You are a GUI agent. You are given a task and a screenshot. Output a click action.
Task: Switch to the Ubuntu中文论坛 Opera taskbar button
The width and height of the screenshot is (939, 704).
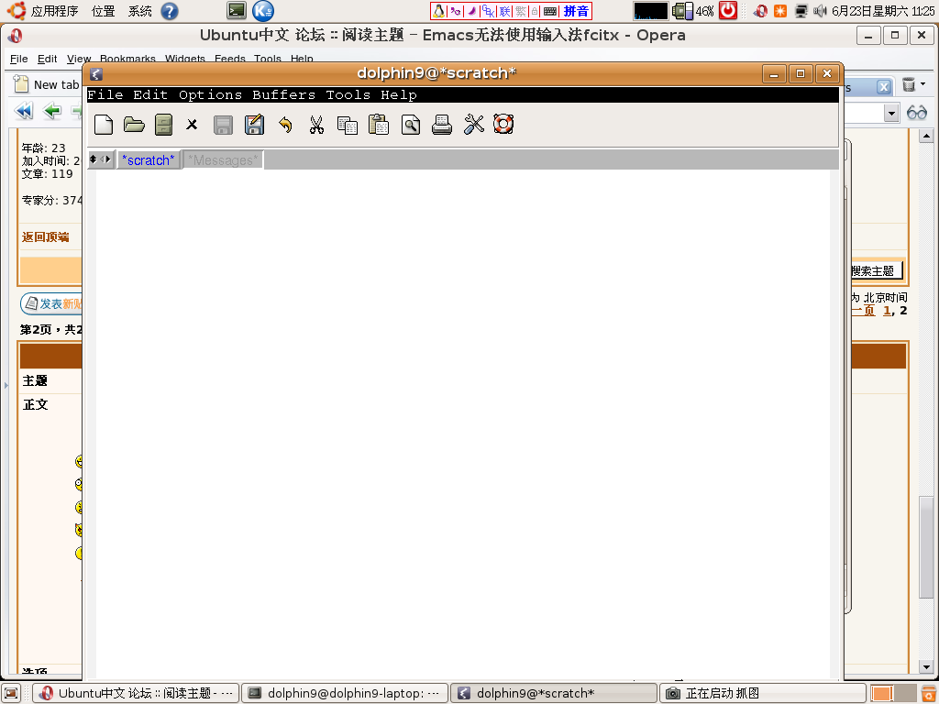click(x=136, y=693)
